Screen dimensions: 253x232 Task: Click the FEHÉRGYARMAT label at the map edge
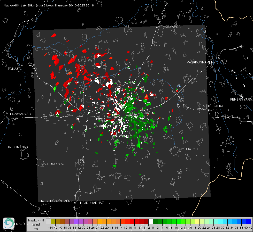(242, 100)
